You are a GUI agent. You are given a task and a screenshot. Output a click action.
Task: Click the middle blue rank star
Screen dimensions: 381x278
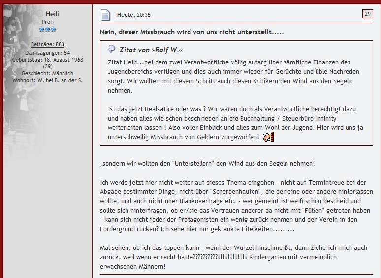tap(48, 30)
